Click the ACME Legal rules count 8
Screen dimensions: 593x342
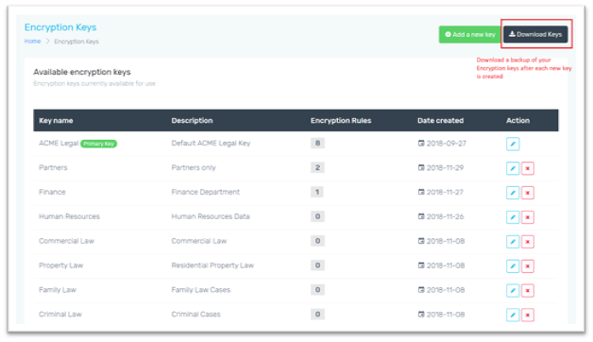(x=317, y=144)
